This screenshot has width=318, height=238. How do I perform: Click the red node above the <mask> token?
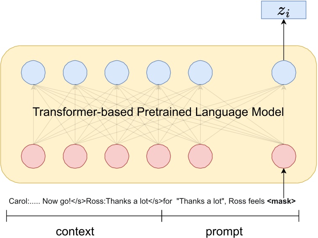pyautogui.click(x=284, y=155)
